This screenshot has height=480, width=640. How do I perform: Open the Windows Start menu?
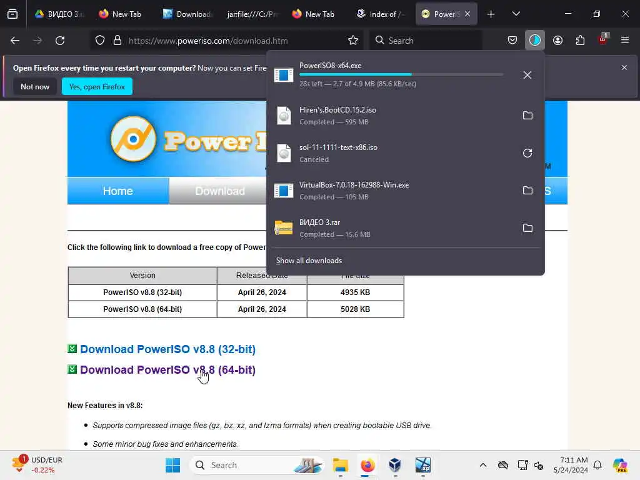pos(172,465)
